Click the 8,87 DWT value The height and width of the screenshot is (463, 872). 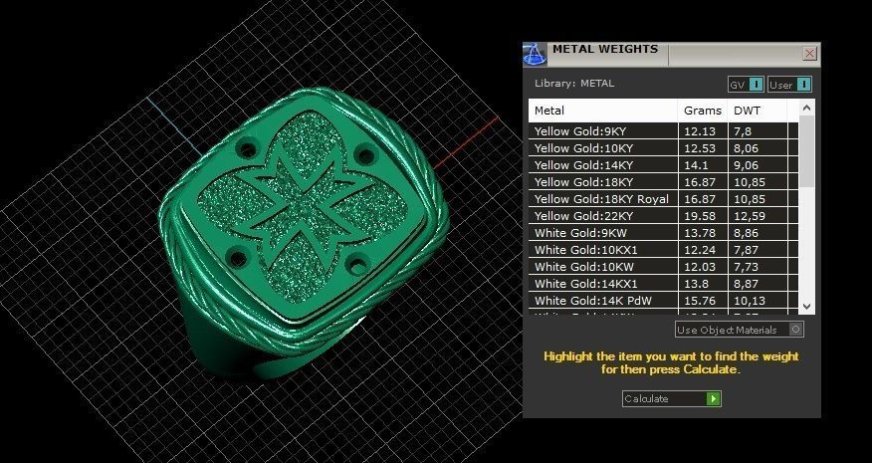pos(746,283)
